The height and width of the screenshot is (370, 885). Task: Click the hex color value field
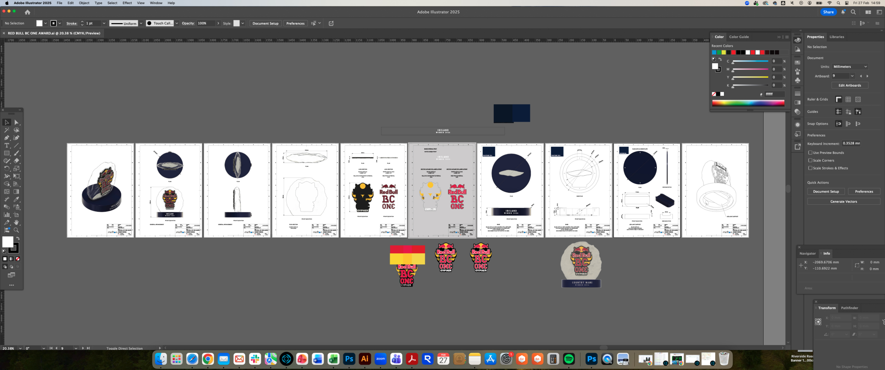click(774, 94)
